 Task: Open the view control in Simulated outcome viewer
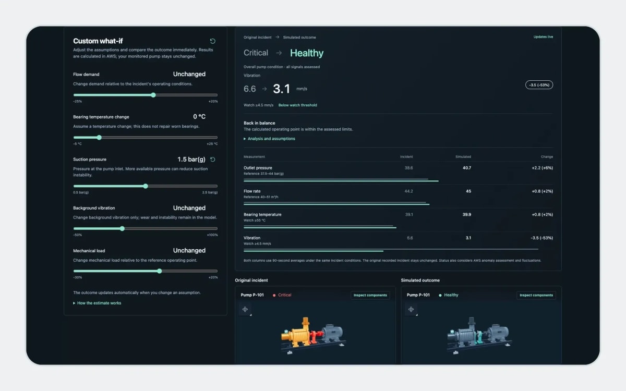(x=411, y=310)
